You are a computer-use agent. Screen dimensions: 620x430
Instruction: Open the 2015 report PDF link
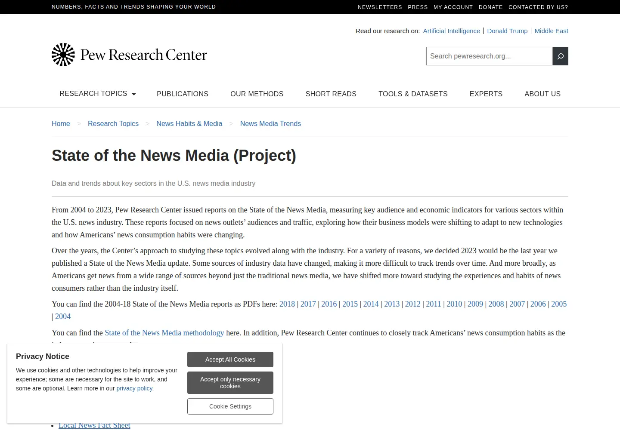[x=350, y=304]
